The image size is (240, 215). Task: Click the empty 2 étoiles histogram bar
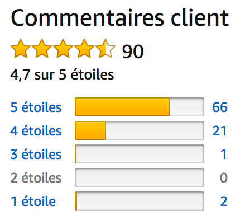point(140,177)
